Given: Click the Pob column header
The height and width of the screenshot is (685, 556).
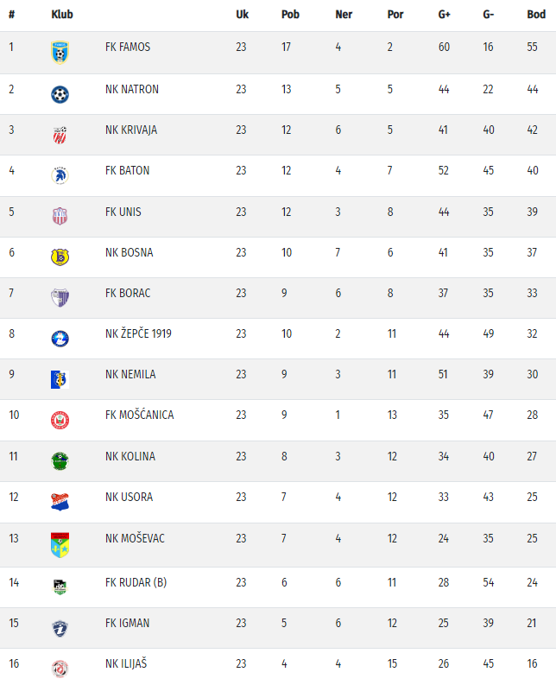Looking at the screenshot, I should coord(290,15).
